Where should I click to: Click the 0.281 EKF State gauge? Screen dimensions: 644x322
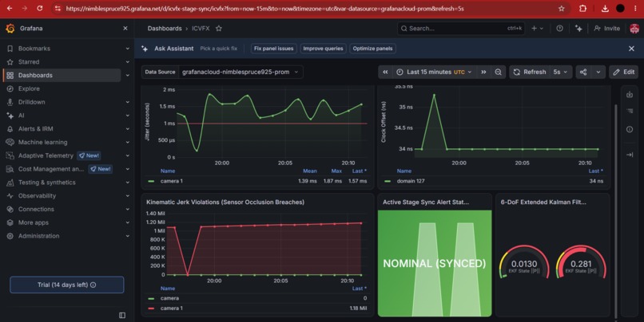(581, 262)
